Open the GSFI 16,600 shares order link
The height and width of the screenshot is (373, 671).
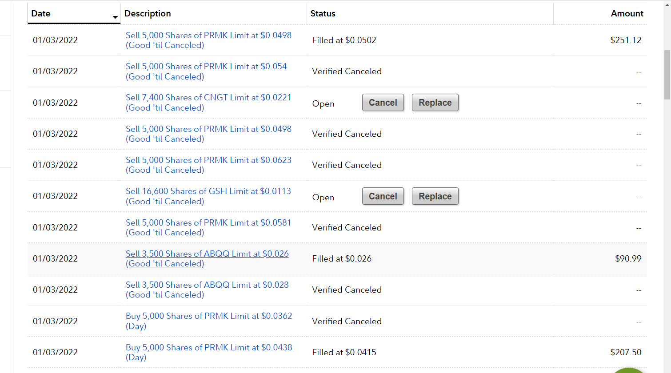pyautogui.click(x=208, y=191)
